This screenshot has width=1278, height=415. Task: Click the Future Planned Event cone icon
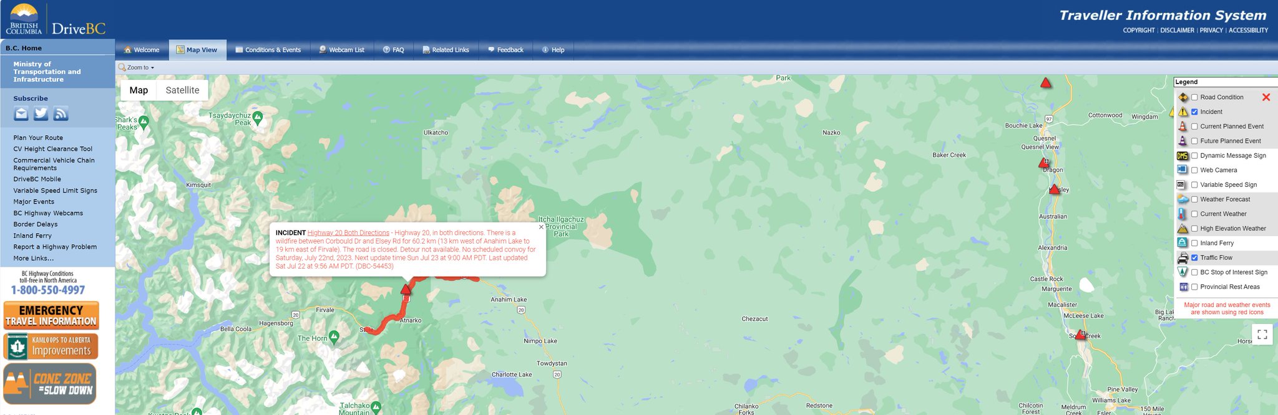click(1183, 141)
